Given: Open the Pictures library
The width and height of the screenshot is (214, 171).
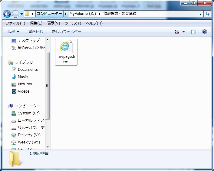Looking at the screenshot, I should 25,84.
